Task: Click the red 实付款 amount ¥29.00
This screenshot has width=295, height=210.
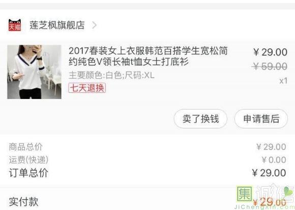Action: click(x=270, y=202)
